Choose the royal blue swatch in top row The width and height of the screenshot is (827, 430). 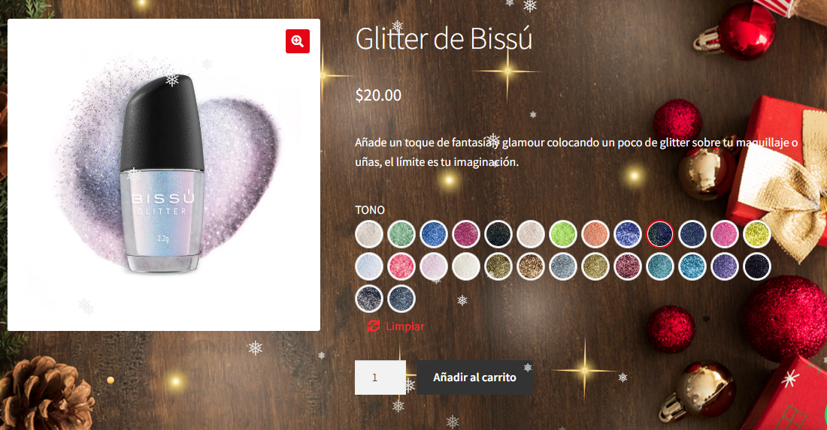[x=434, y=234]
